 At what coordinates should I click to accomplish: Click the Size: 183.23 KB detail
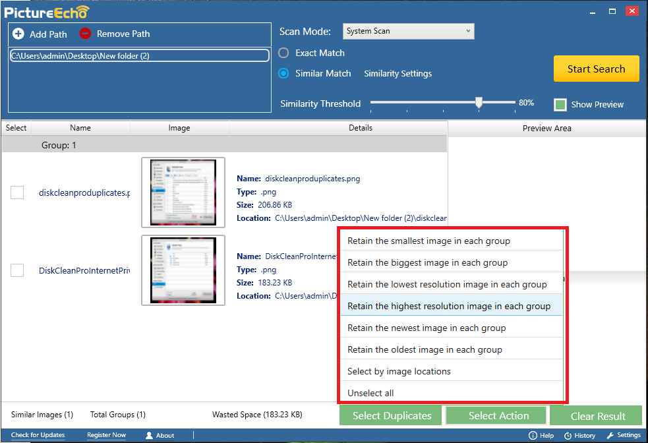click(x=264, y=283)
